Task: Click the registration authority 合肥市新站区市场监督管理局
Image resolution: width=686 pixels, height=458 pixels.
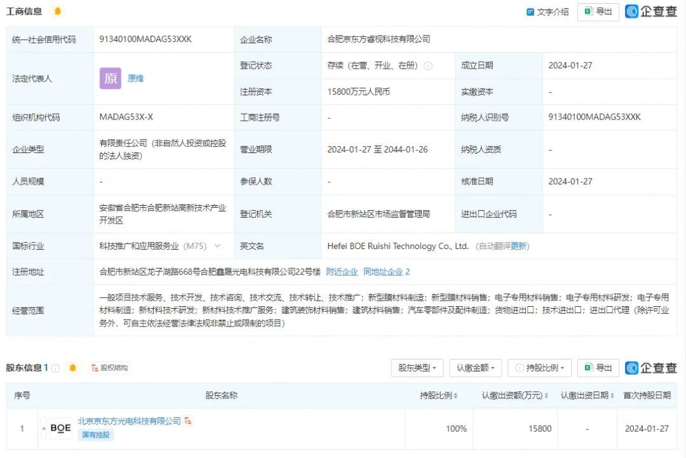Action: tap(379, 214)
